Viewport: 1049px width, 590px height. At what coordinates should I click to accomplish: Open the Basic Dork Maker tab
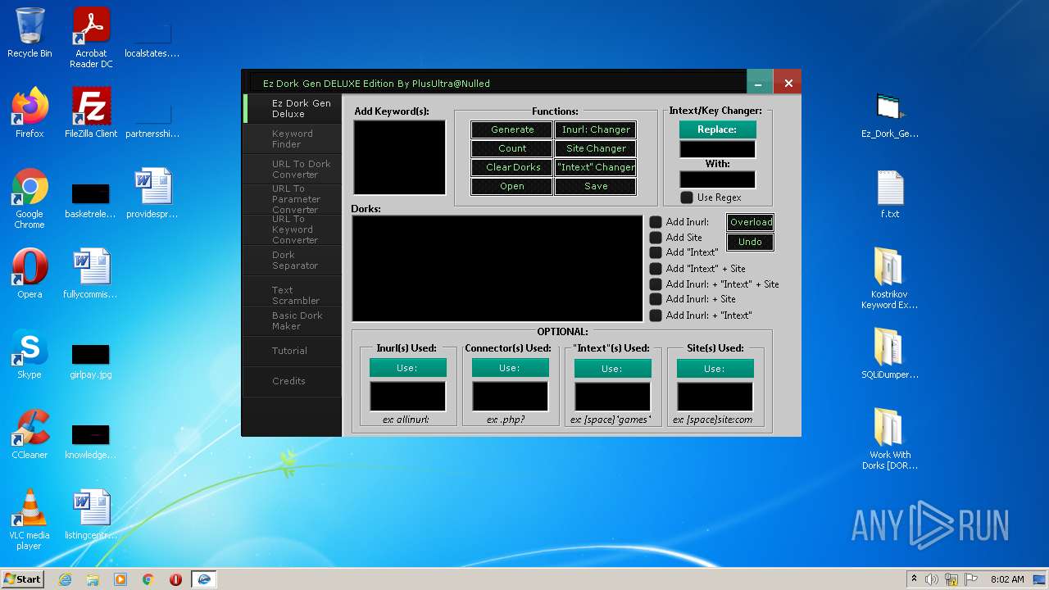pos(293,320)
